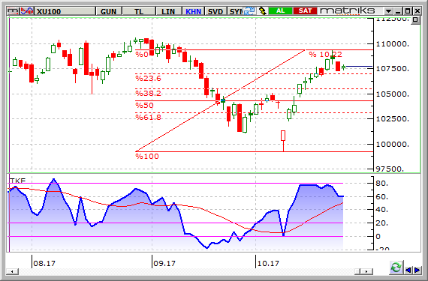428x281 pixels.
Task: Click the green AL buy button
Action: [280, 11]
